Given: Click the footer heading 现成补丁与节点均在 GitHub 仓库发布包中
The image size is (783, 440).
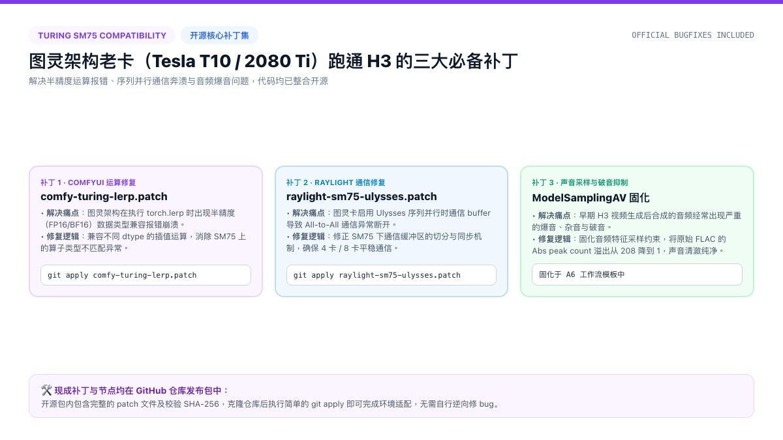Looking at the screenshot, I should click(142, 390).
